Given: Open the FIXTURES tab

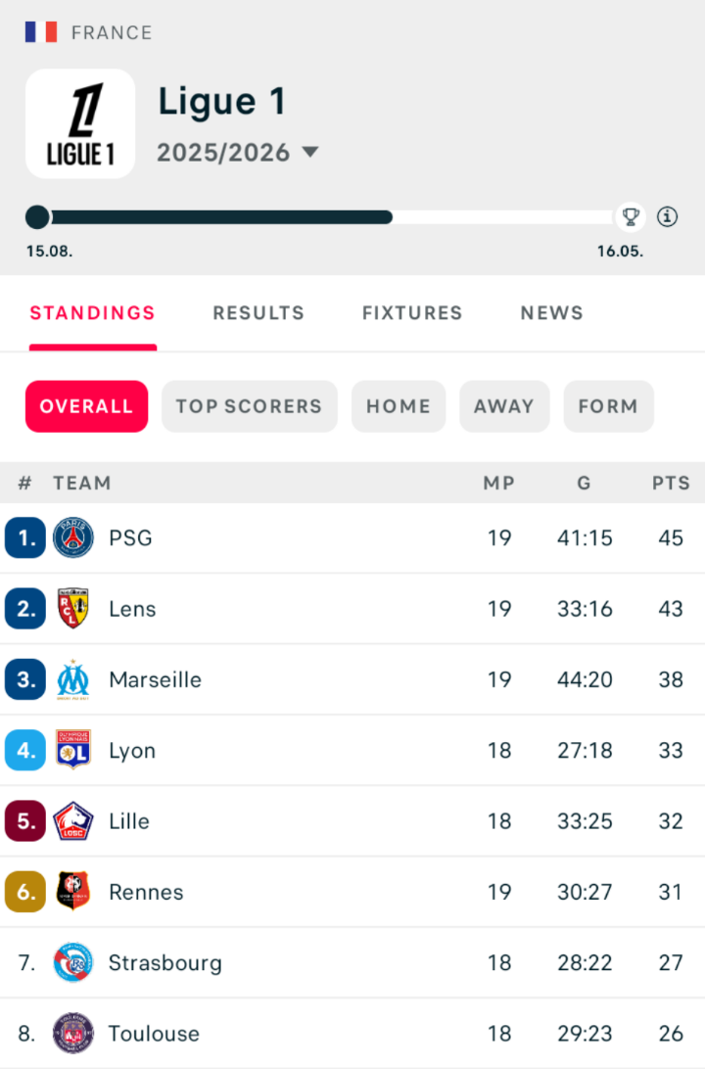Looking at the screenshot, I should click(412, 312).
